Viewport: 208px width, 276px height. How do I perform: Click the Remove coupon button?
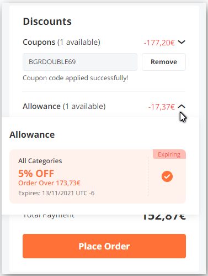click(164, 62)
